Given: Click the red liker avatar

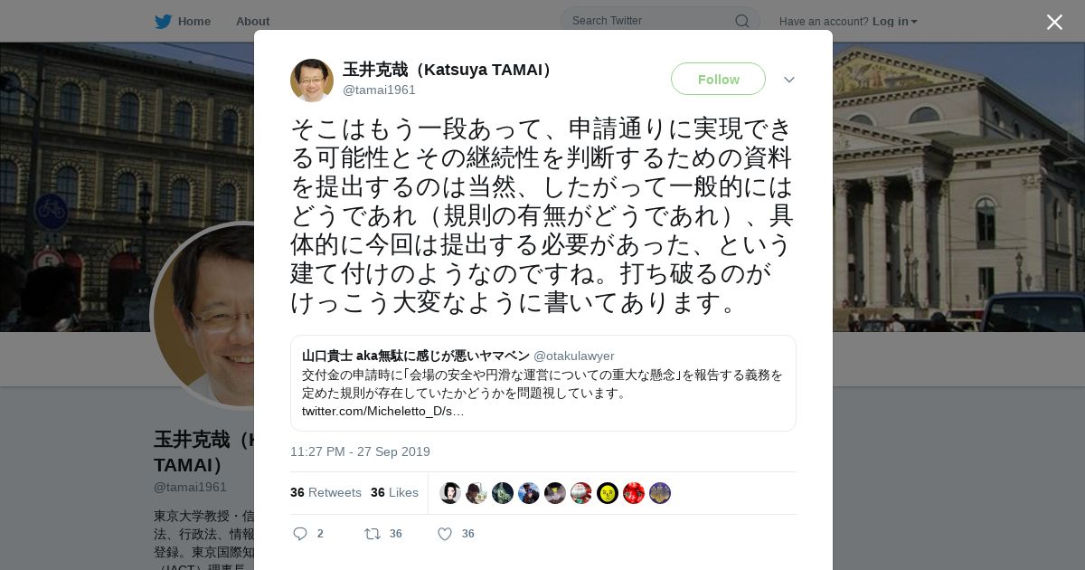Looking at the screenshot, I should point(634,493).
